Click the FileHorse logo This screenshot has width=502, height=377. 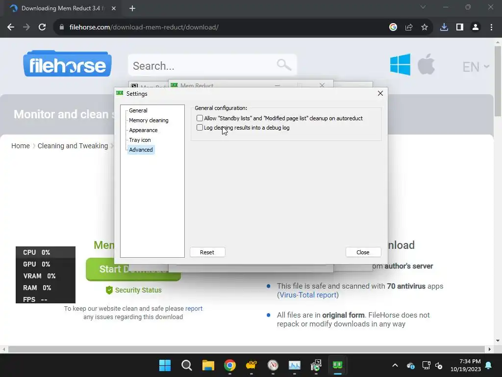coord(67,63)
